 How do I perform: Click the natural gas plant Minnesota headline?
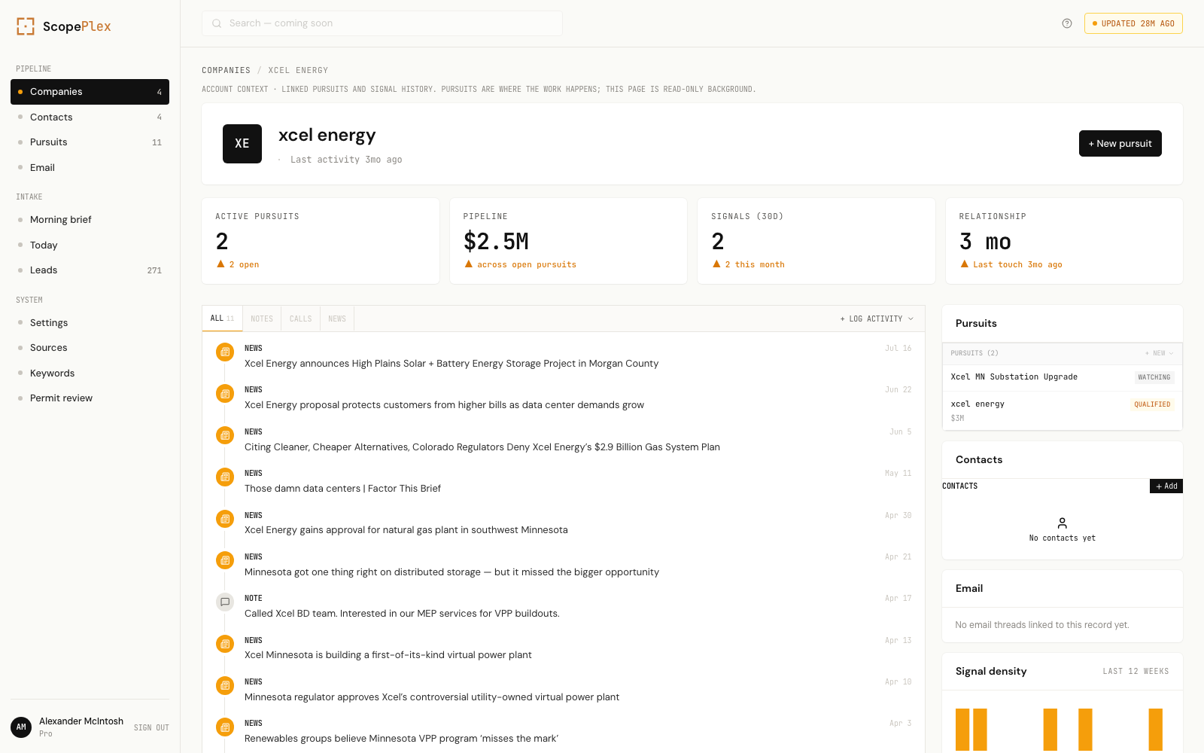click(406, 530)
